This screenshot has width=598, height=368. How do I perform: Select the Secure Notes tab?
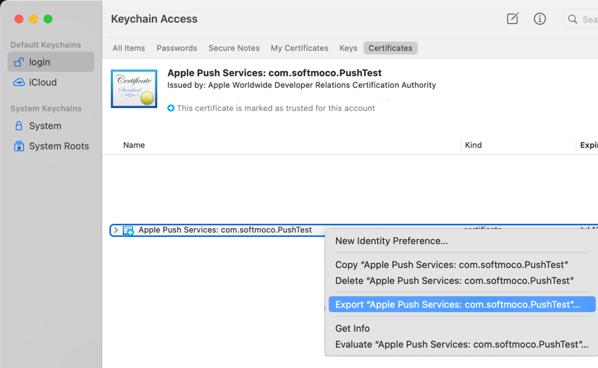(234, 49)
